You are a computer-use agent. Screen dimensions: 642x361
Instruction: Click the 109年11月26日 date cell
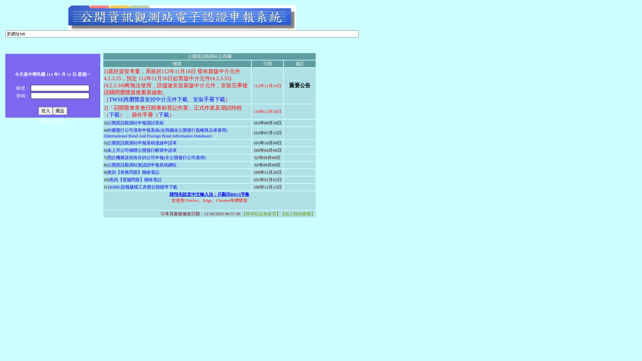[267, 172]
